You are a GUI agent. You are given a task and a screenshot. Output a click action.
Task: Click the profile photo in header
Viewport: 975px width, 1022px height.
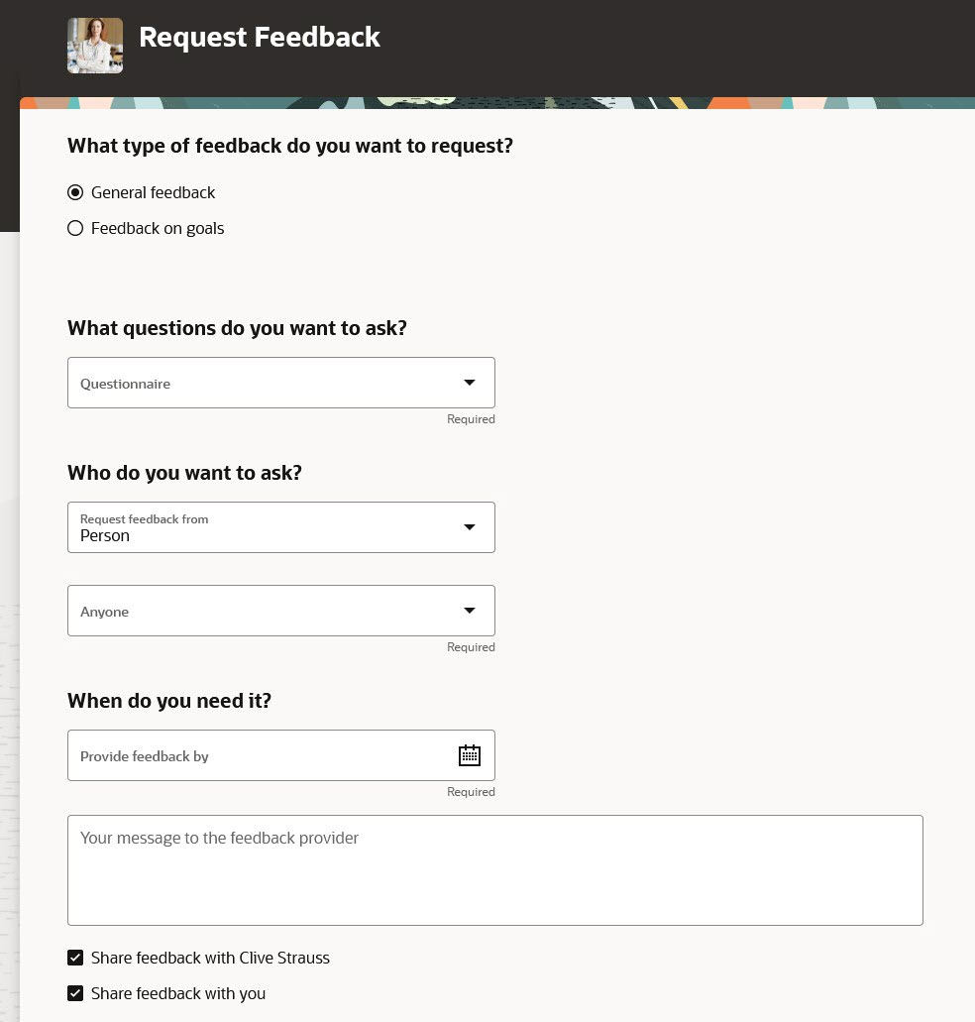point(95,46)
